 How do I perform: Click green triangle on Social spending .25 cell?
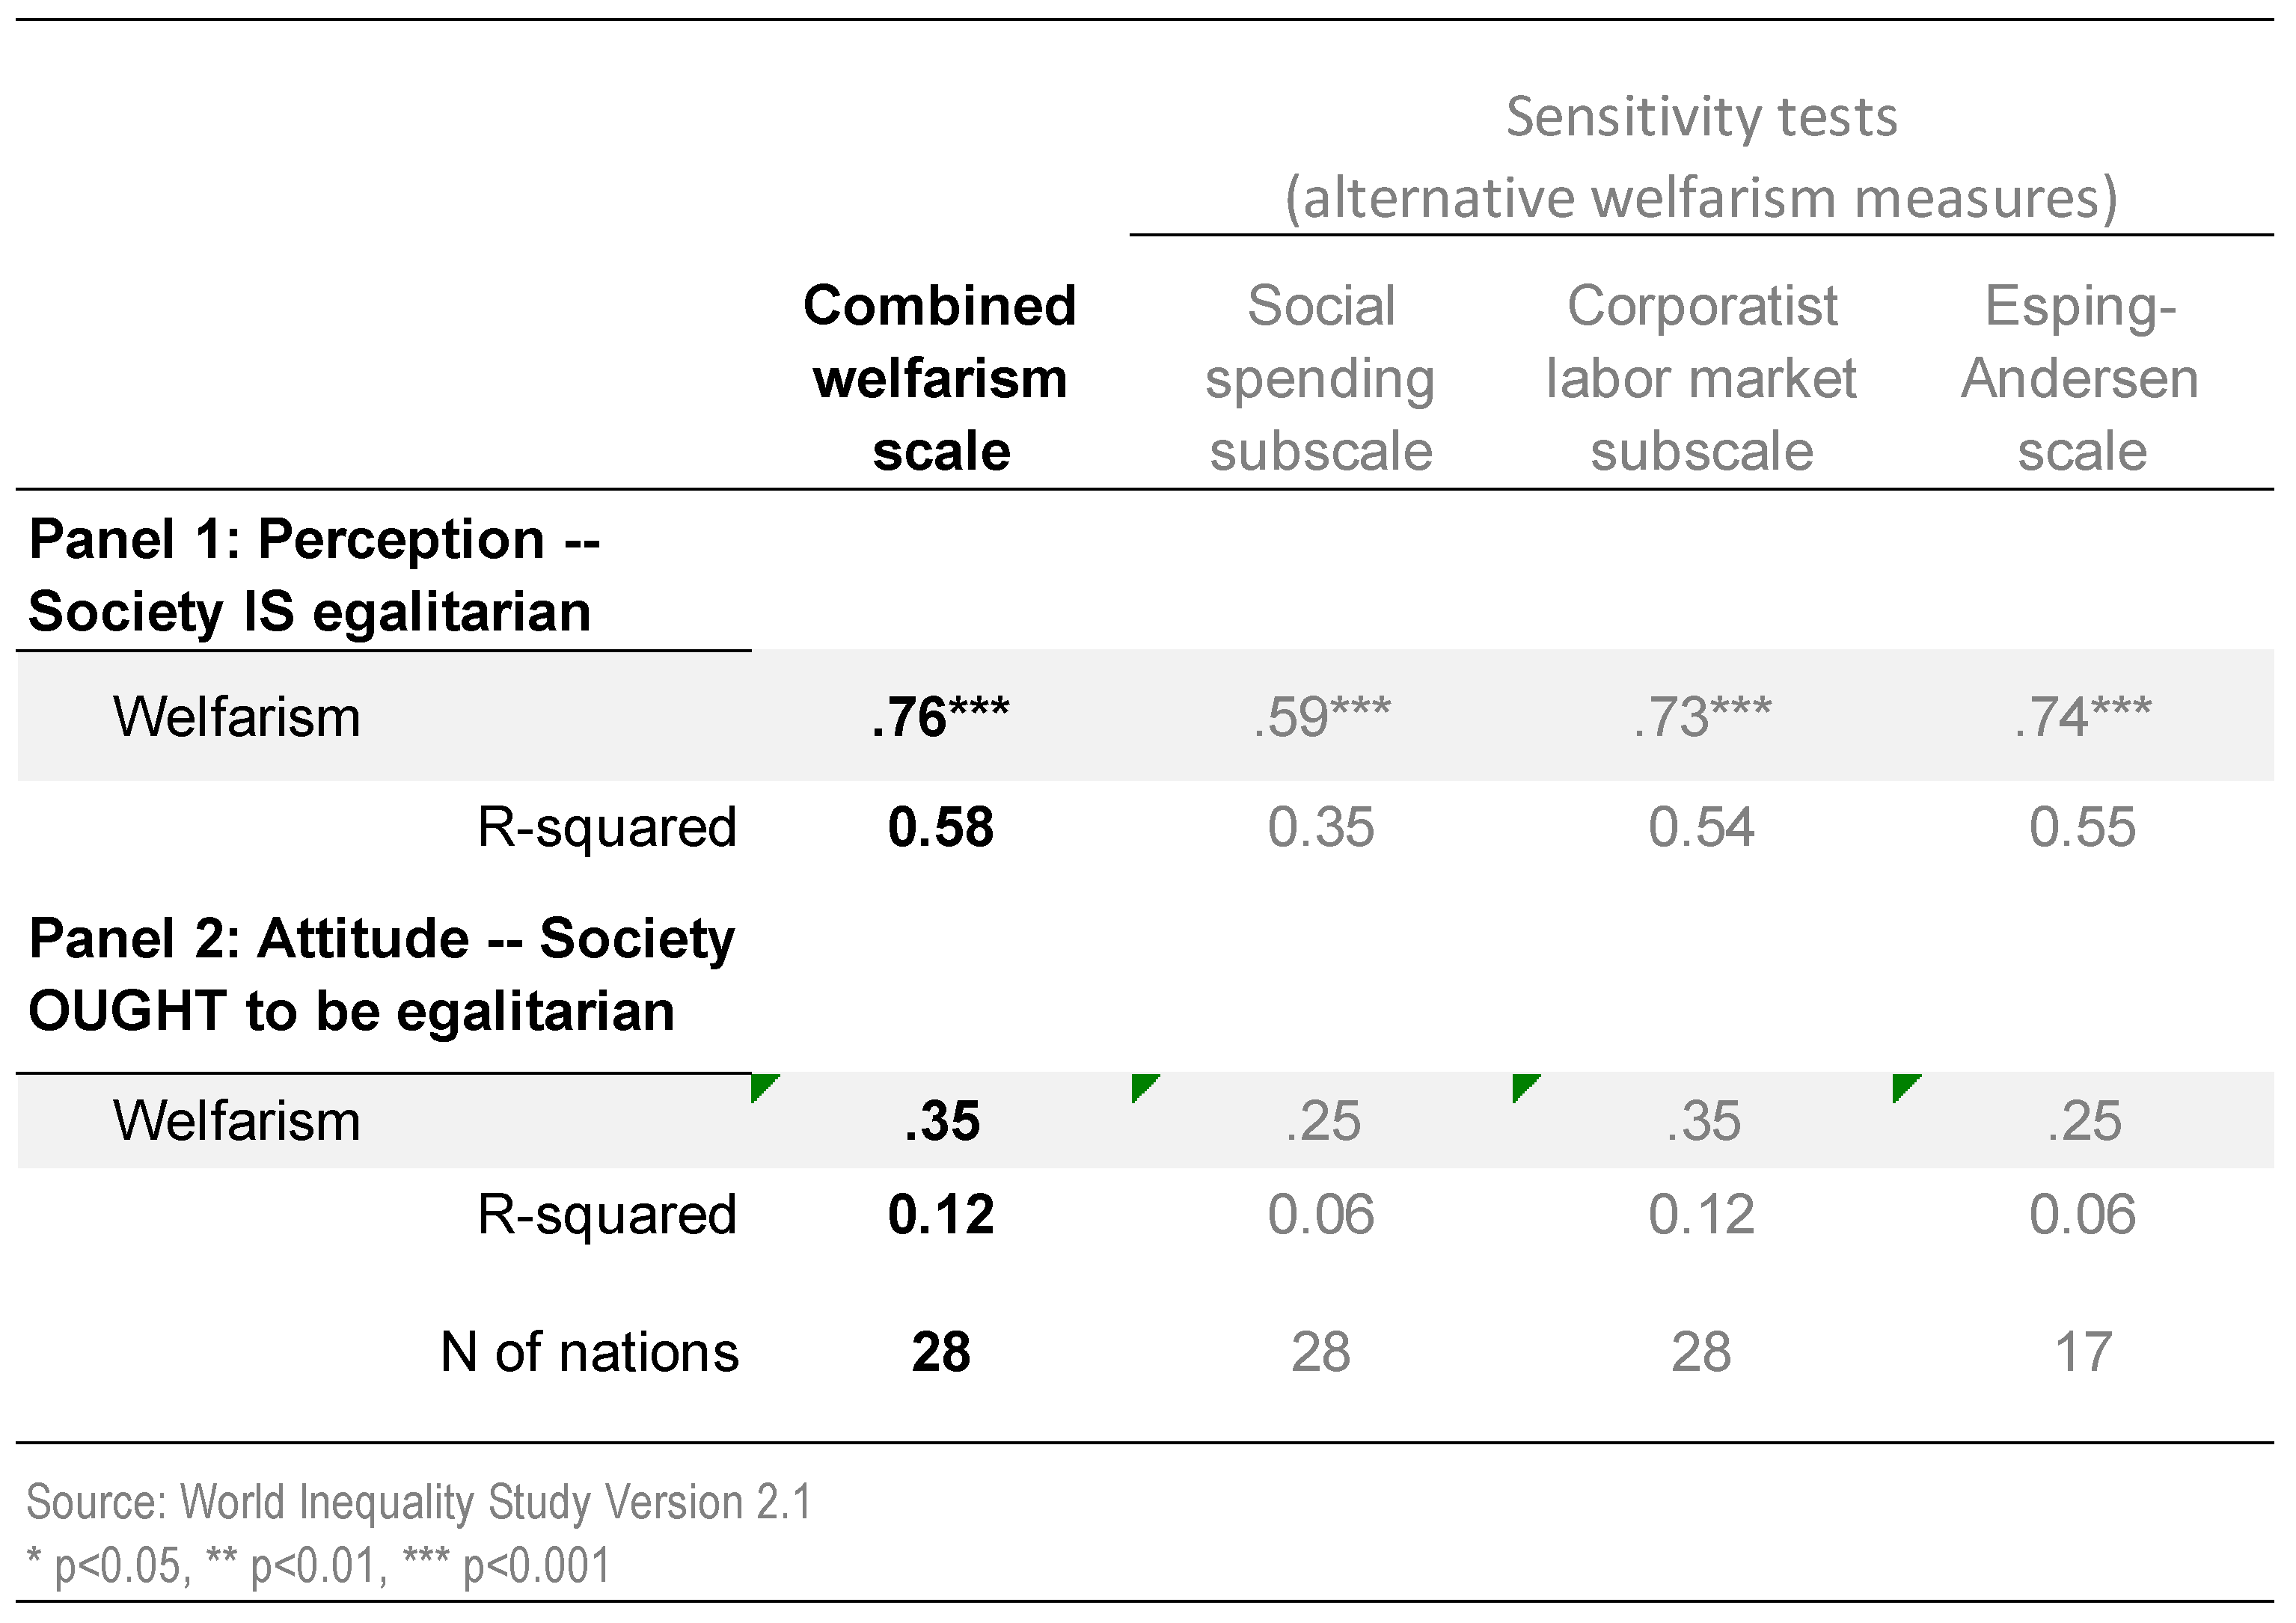[x=1142, y=1085]
